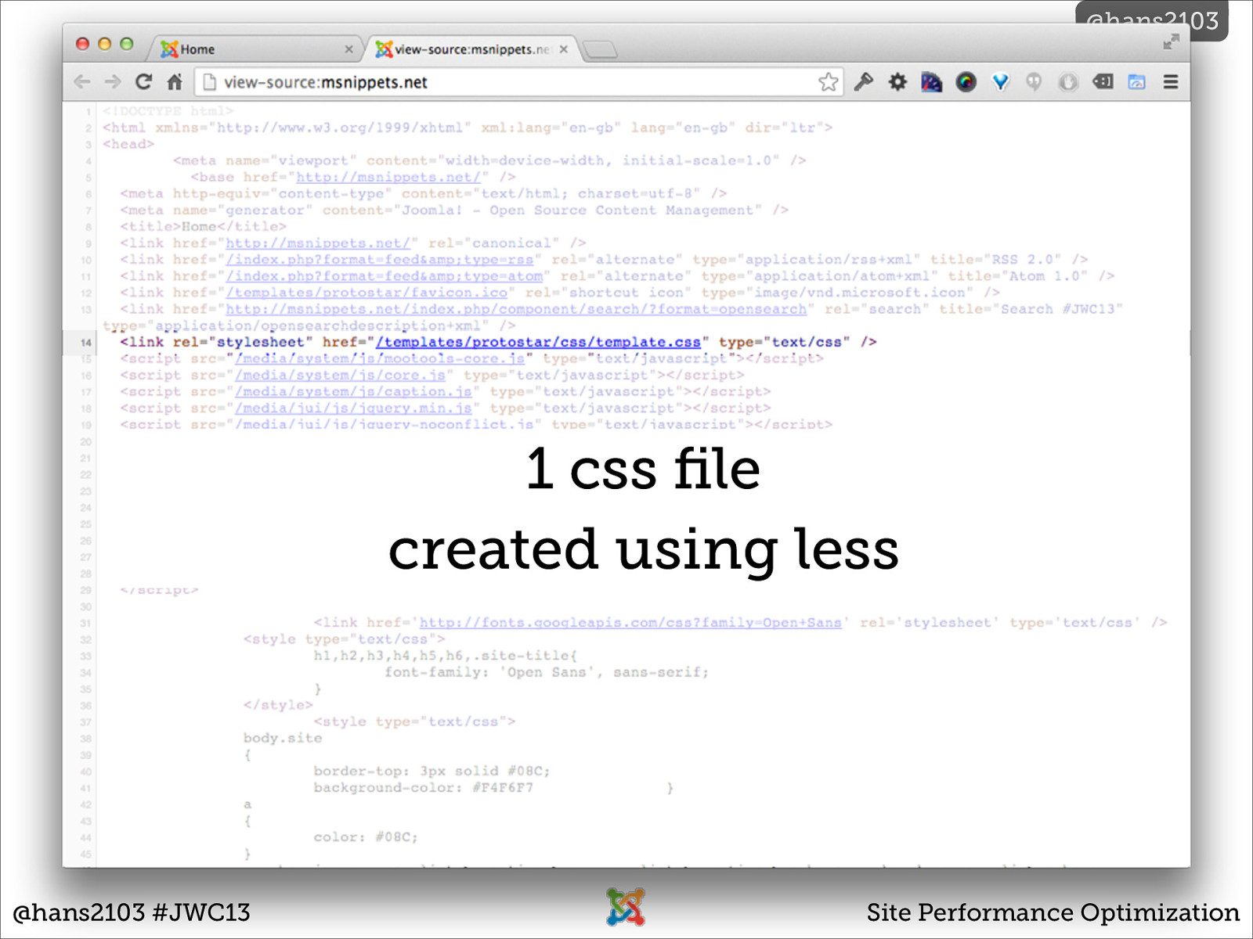Bookmark this page with the star icon
The height and width of the screenshot is (939, 1253).
click(x=828, y=81)
